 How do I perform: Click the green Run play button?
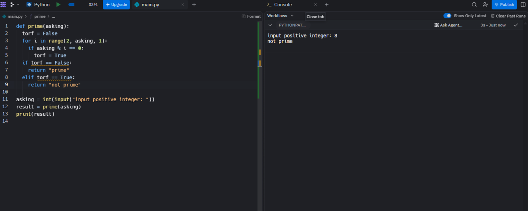click(x=58, y=5)
